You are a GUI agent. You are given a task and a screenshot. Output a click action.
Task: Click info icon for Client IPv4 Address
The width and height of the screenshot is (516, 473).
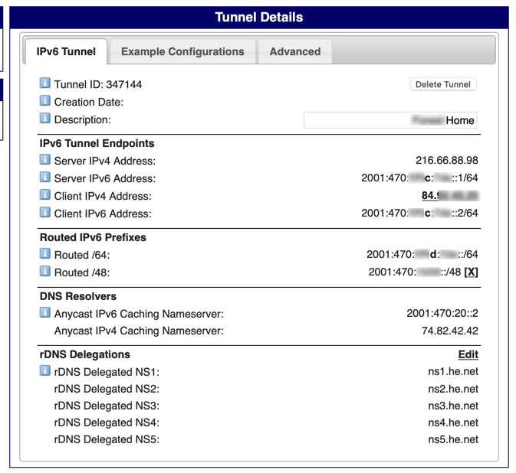point(45,196)
